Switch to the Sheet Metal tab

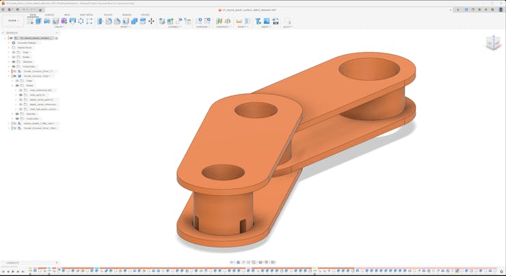87,14
